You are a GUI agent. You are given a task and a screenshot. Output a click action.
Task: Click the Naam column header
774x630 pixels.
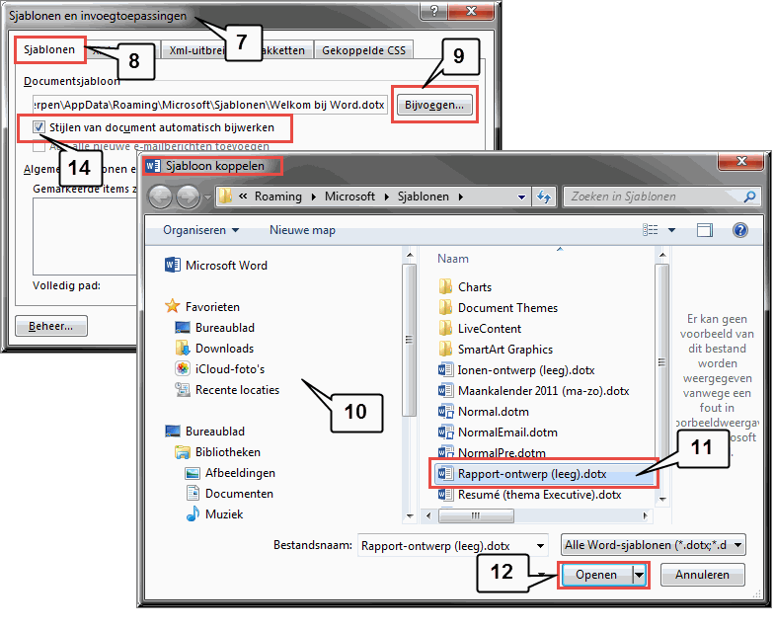coord(453,259)
